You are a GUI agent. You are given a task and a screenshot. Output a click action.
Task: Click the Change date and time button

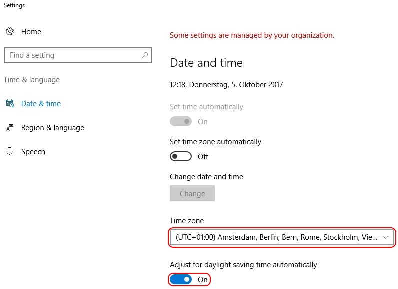[x=192, y=193]
